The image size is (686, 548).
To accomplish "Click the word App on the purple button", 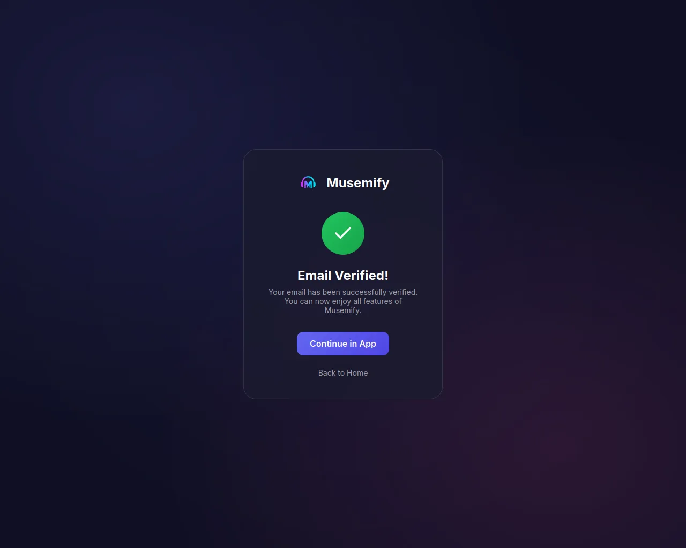I will point(368,344).
